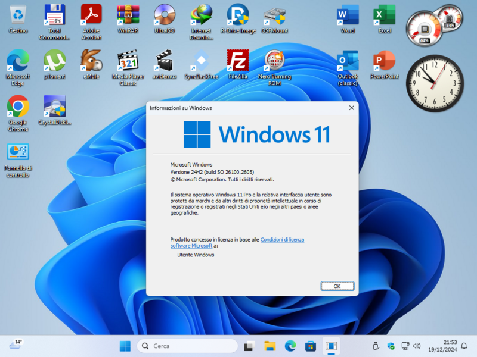Open the Cestino recycle bin icon
This screenshot has width=477, height=357.
(x=18, y=19)
